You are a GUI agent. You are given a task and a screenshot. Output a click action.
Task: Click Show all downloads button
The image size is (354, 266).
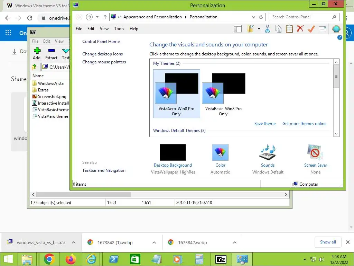[x=328, y=242]
